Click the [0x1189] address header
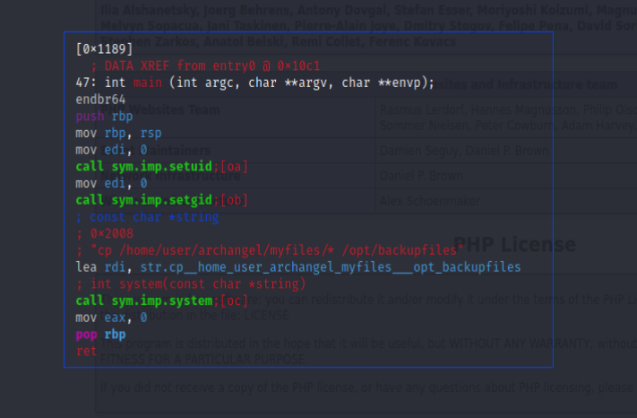Viewport: 637px width, 418px height. pos(104,48)
